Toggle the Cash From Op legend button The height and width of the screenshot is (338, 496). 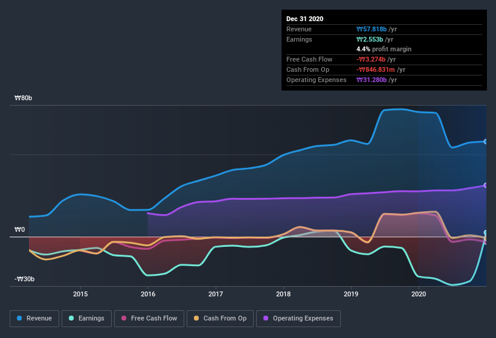point(220,319)
